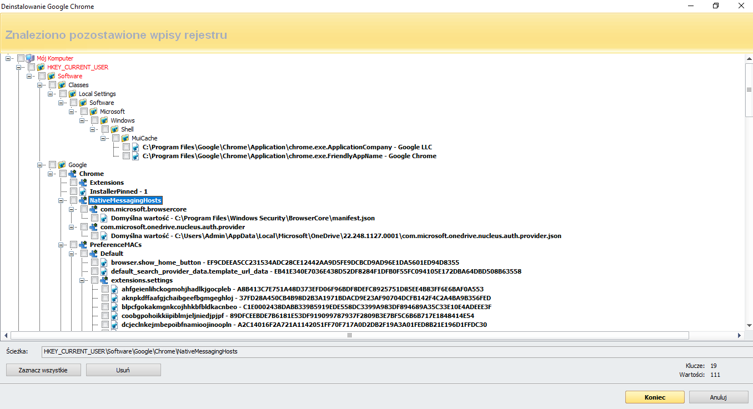This screenshot has width=753, height=409.
Task: Click Zaznacz wszystkie to select all entries
Action: (x=43, y=370)
